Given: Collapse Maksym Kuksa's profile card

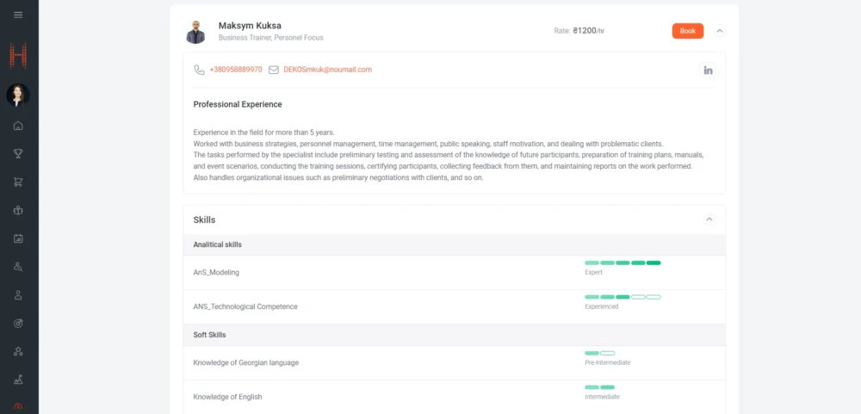Looking at the screenshot, I should coord(720,31).
